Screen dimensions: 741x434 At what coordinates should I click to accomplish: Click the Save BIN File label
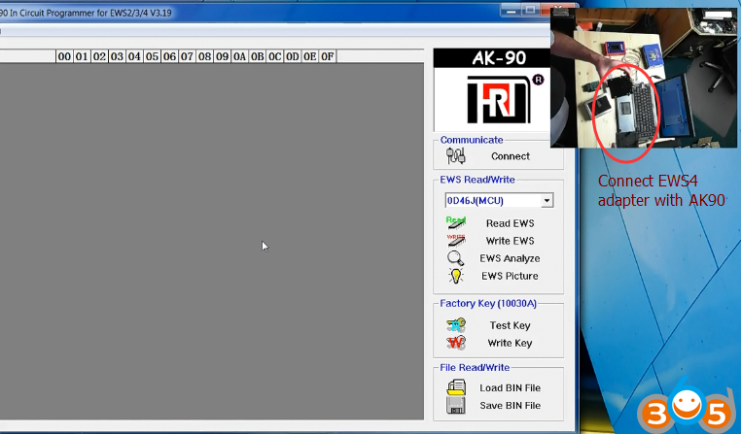tap(510, 405)
